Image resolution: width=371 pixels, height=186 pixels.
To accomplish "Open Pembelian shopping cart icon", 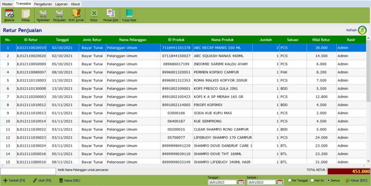I will (43, 15).
